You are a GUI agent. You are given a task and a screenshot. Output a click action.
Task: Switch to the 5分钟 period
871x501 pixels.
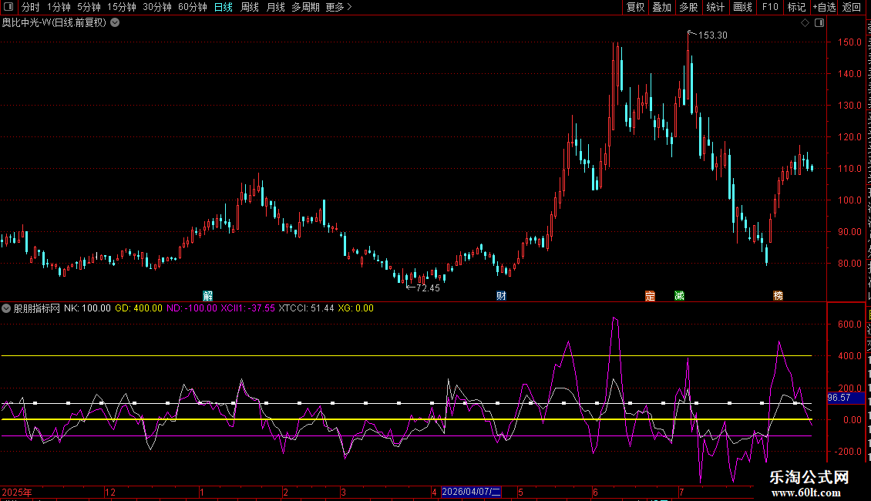coord(89,7)
